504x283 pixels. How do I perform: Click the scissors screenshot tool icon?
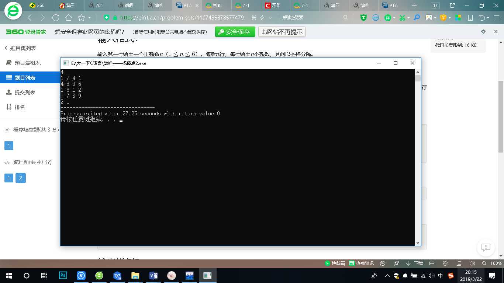pos(402,18)
